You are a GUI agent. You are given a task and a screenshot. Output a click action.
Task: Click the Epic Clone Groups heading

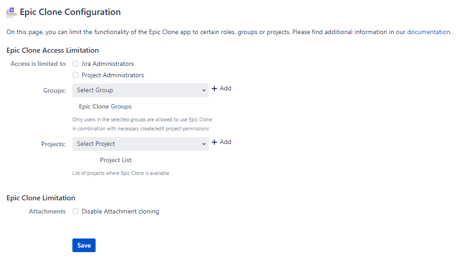105,106
